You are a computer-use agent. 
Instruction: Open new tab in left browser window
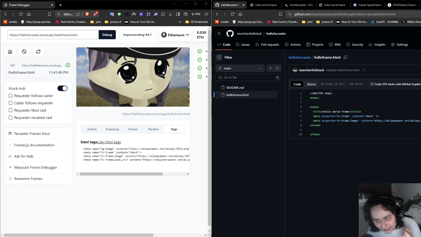coord(60,5)
